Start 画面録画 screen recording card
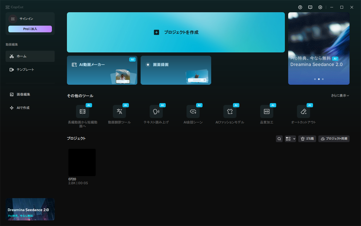This screenshot has height=226, width=361. point(176,70)
